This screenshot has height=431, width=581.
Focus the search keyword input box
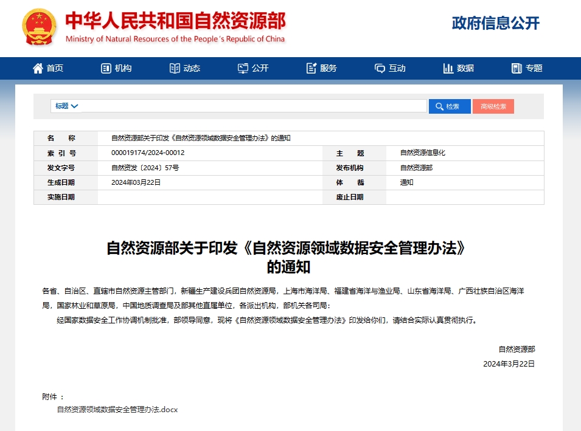click(254, 106)
